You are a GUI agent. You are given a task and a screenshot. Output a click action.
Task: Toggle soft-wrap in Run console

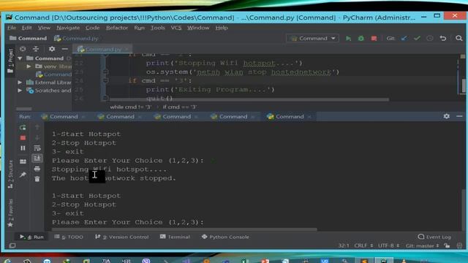[x=37, y=148]
